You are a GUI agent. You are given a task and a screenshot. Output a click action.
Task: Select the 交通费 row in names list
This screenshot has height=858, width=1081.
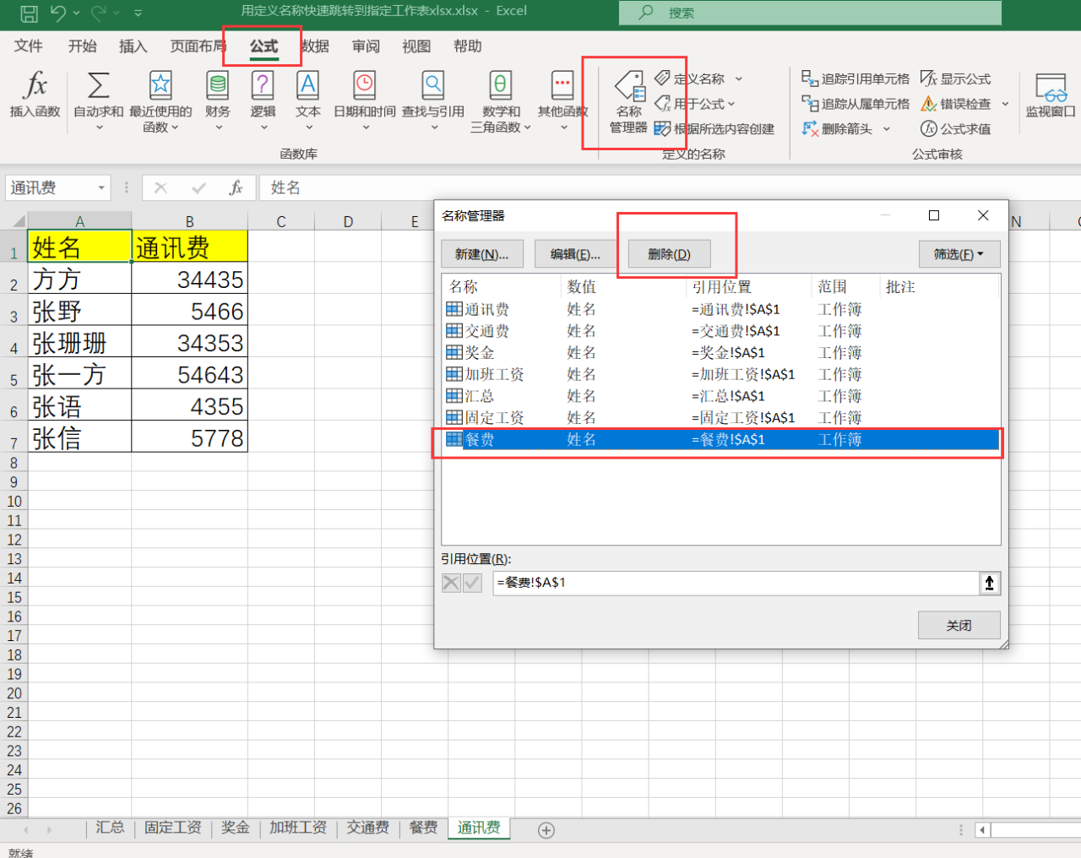720,331
